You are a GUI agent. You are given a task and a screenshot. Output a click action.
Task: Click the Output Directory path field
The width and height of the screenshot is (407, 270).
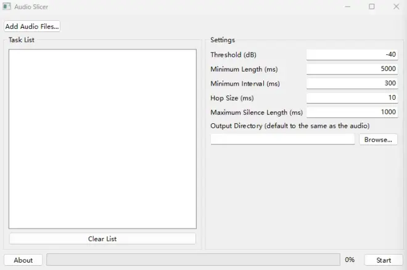point(282,139)
